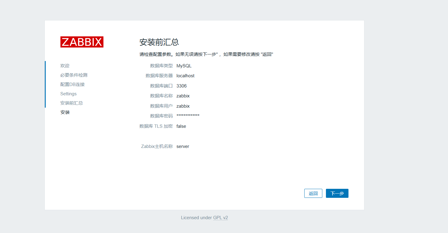Select the 配置DB连接 step in sidebar
This screenshot has height=233, width=448.
point(72,84)
